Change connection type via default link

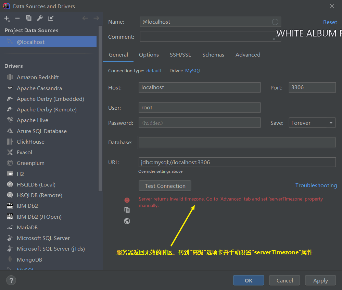154,71
